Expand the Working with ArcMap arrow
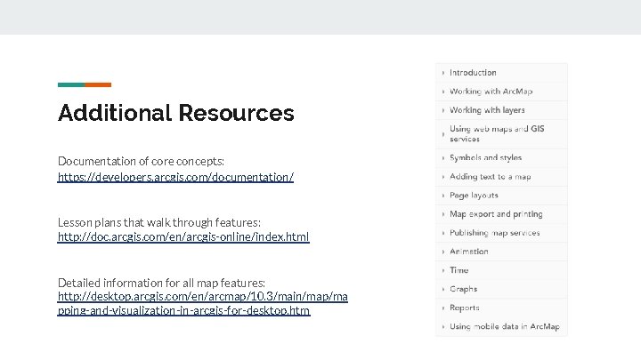Image resolution: width=641 pixels, height=360 pixels. pos(443,92)
